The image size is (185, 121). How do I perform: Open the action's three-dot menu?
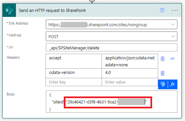point(175,10)
